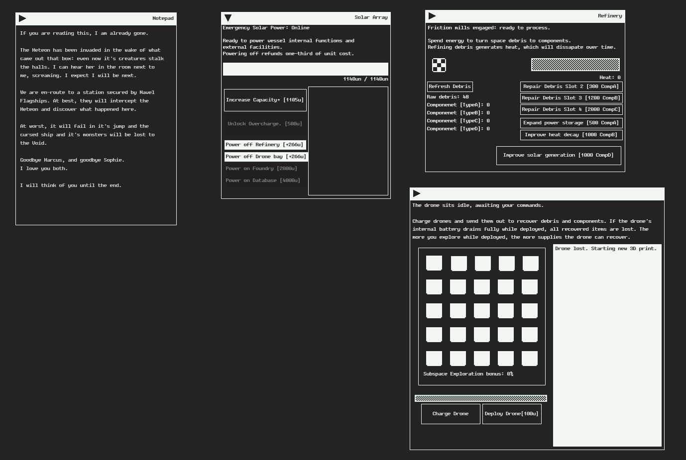Click 'Drone lost. Starting new 3D print.' log entry
The height and width of the screenshot is (460, 686).
[x=606, y=249]
